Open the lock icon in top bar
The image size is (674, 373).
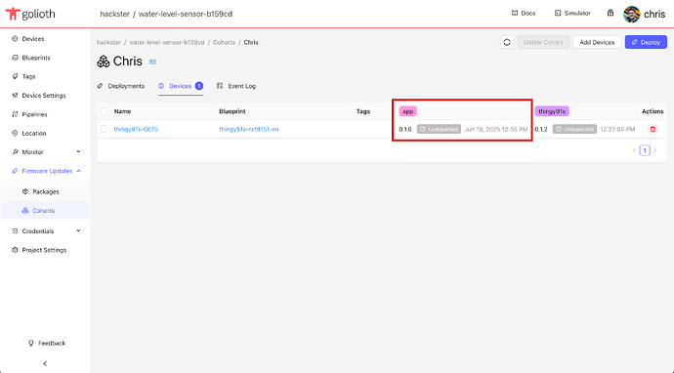[x=611, y=13]
